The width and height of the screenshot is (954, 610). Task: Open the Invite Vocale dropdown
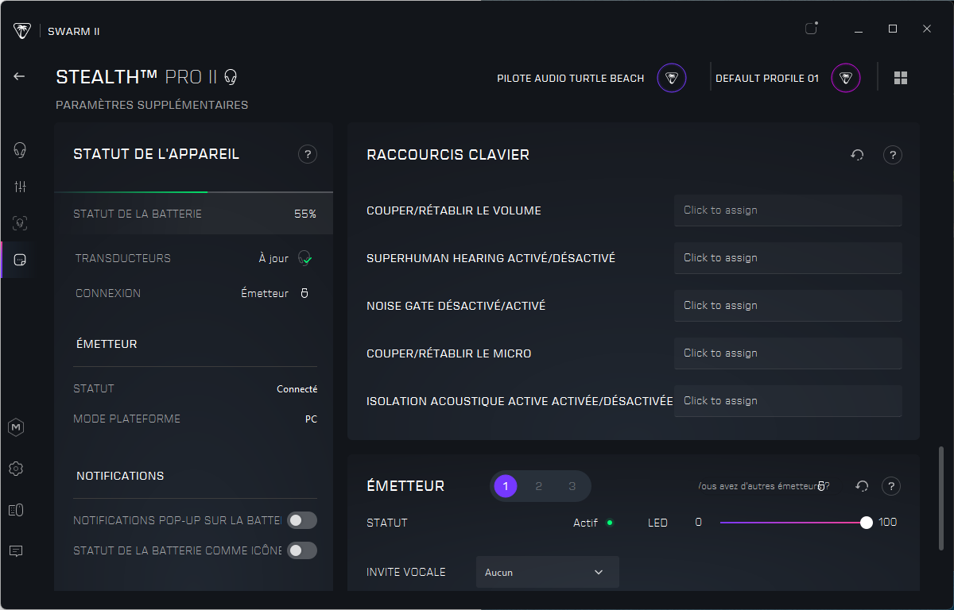point(548,572)
